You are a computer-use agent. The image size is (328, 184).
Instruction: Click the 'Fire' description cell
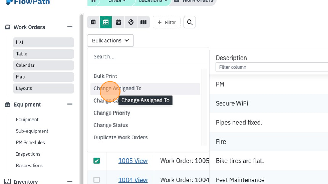[x=269, y=142]
